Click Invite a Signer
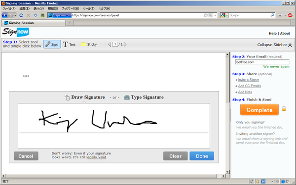296x185 pixels. [249, 80]
